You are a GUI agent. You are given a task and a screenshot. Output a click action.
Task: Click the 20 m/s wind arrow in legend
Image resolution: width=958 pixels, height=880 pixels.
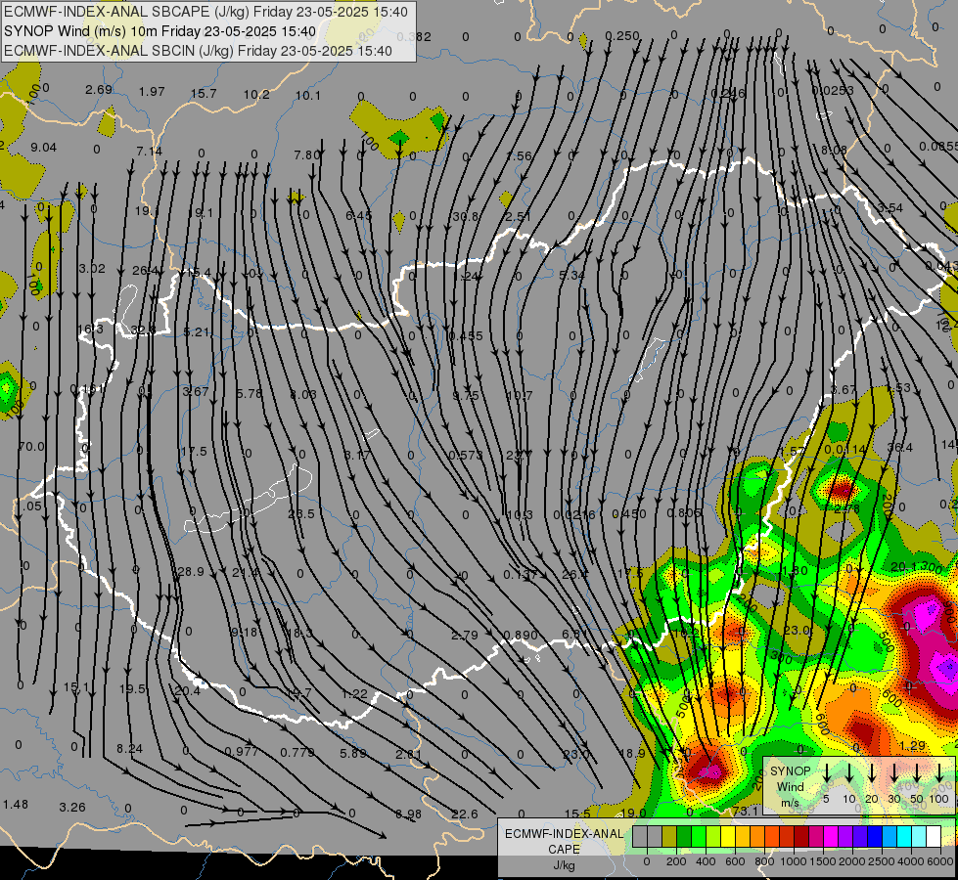[872, 773]
